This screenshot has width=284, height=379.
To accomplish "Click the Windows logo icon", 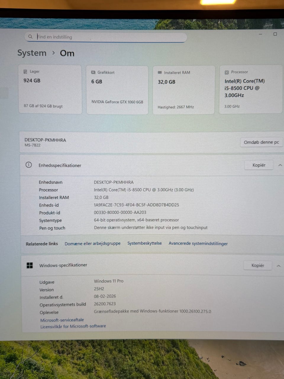I will (30, 265).
